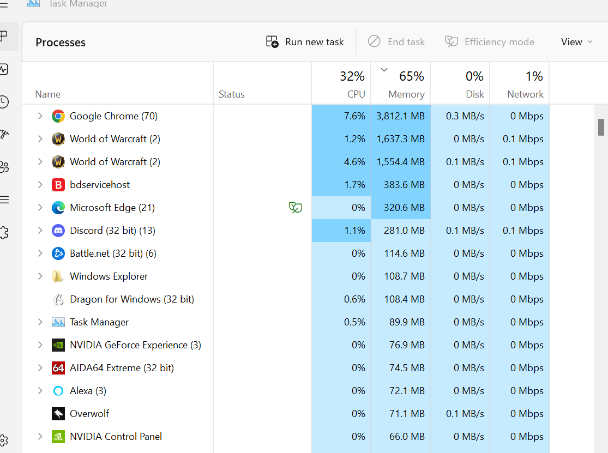Expand the AIDA64 Extreme (32 bit) row
The width and height of the screenshot is (608, 453).
point(40,367)
